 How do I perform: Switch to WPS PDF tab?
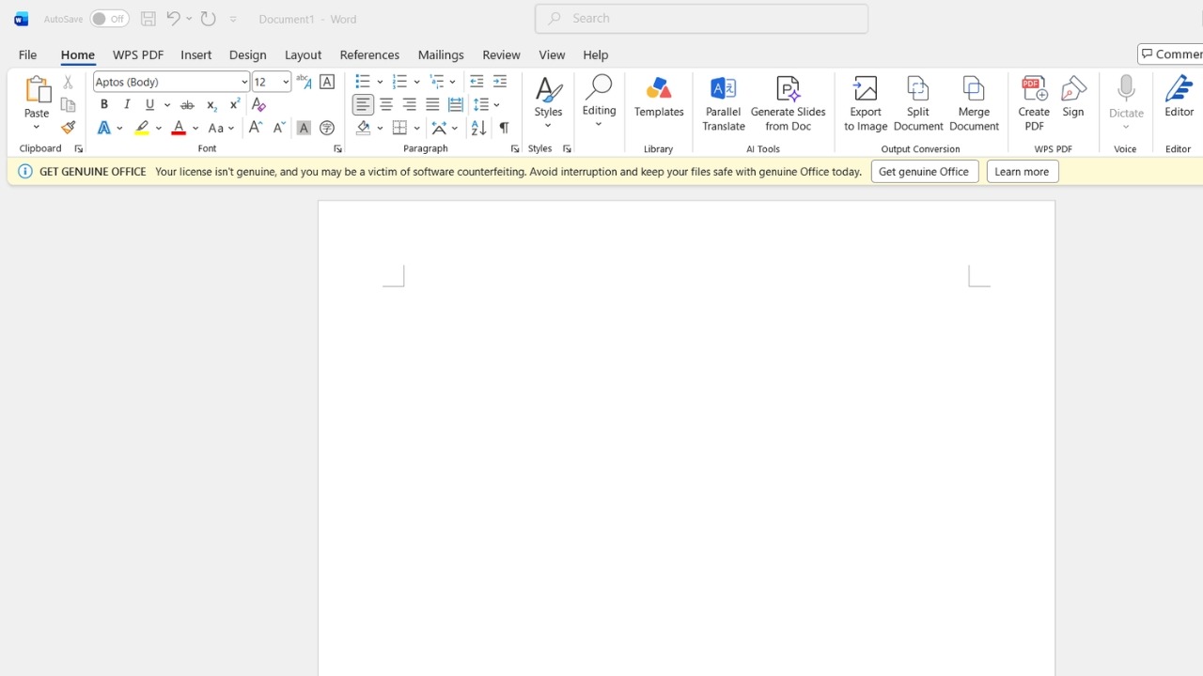tap(138, 54)
